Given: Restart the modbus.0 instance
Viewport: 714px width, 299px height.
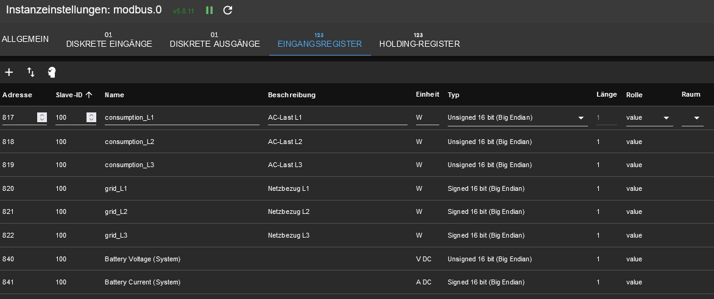Looking at the screenshot, I should (228, 10).
